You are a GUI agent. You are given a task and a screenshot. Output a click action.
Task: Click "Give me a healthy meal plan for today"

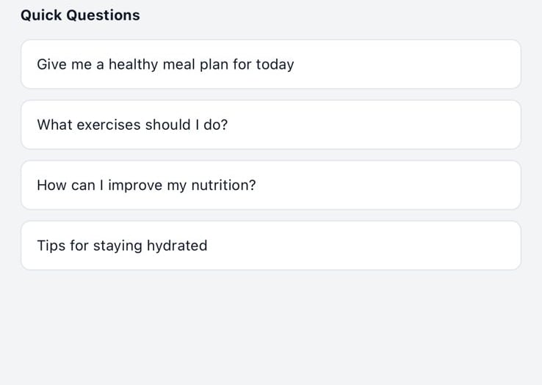pyautogui.click(x=270, y=65)
